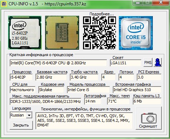Image resolution: width=170 pixels, height=139 pixels.
Task: Click the Кодовое имя label
Action: 52,84
